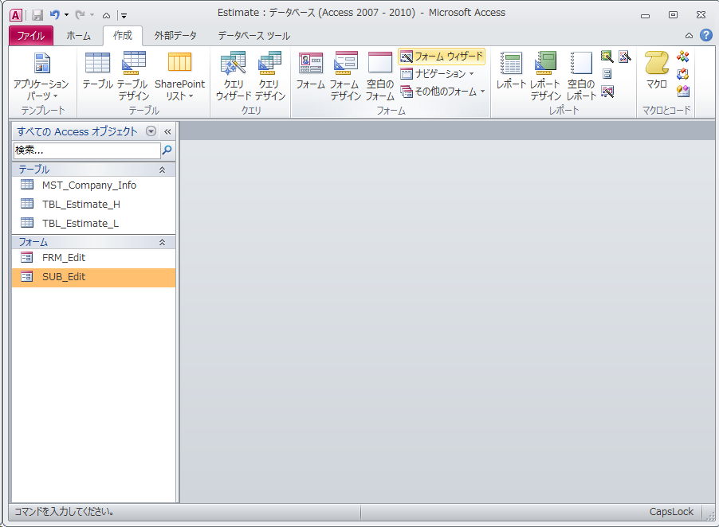Switch to the Home tab
Screen dimensions: 719x527
point(78,36)
